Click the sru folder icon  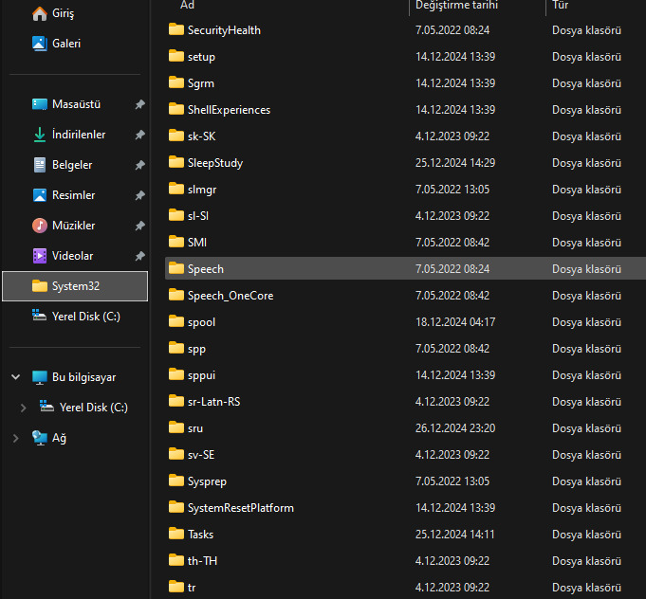[176, 427]
